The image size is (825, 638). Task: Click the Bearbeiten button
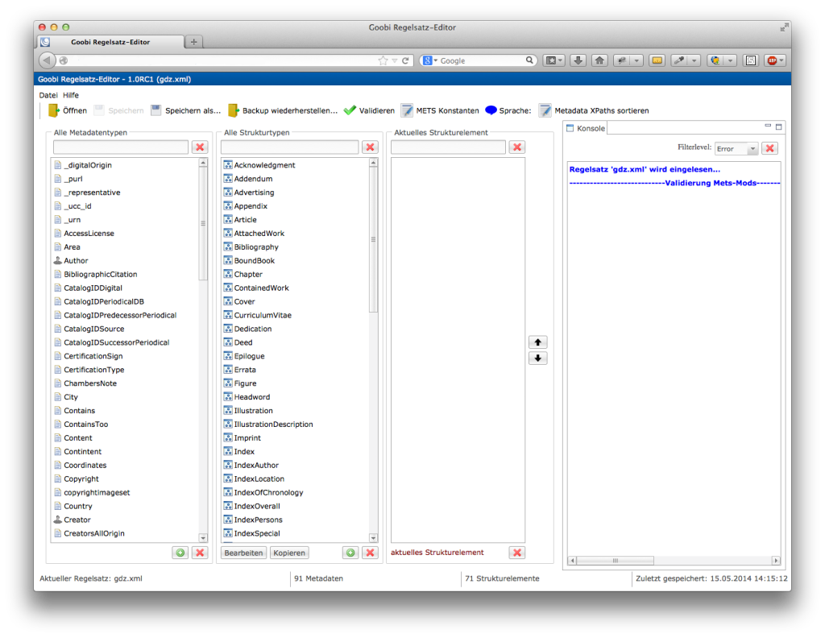click(243, 553)
